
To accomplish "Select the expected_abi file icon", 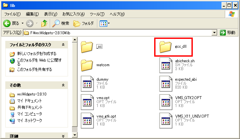I will (166, 84).
